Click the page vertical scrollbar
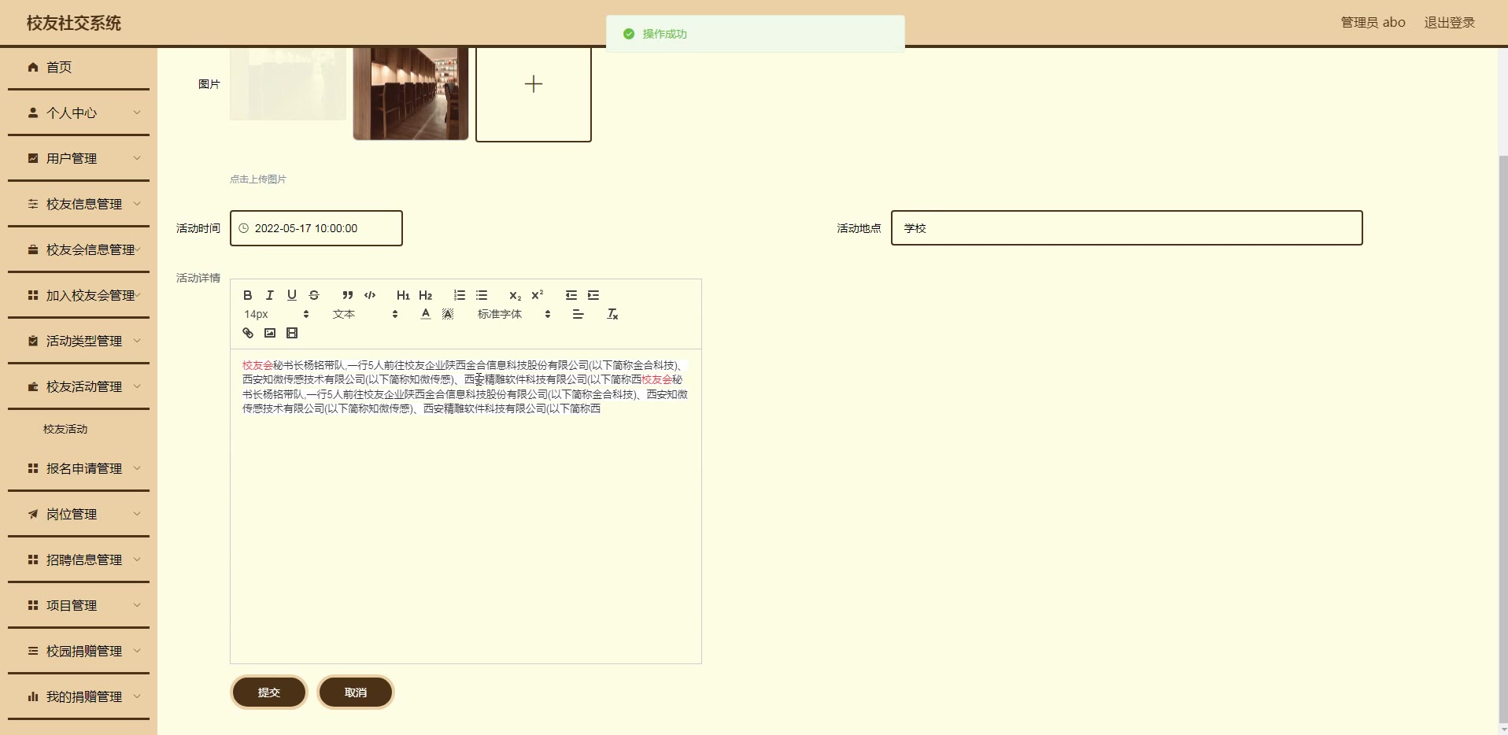 pos(1503,441)
